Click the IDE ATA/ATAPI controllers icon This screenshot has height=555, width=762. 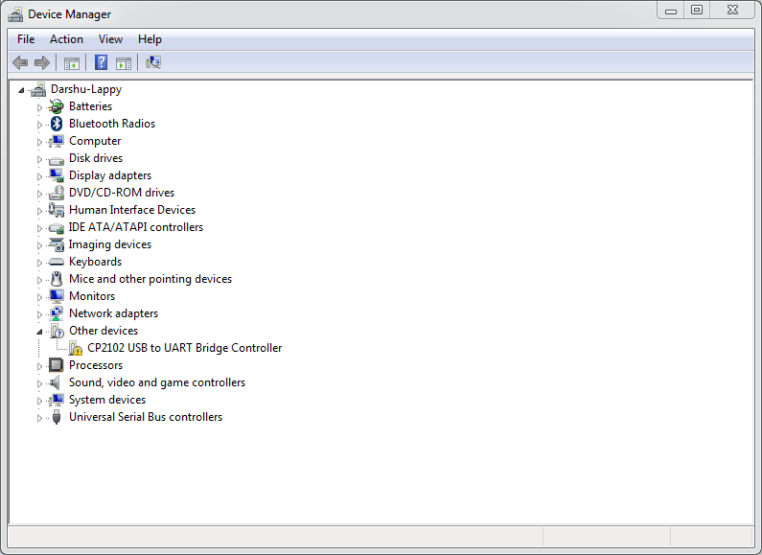[57, 228]
